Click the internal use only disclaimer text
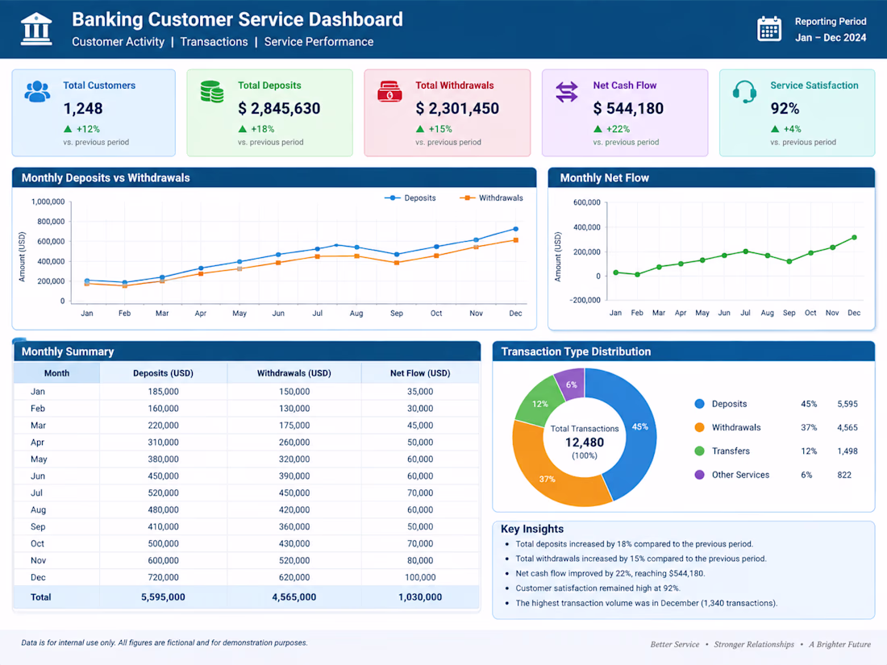The height and width of the screenshot is (665, 887). point(164,642)
